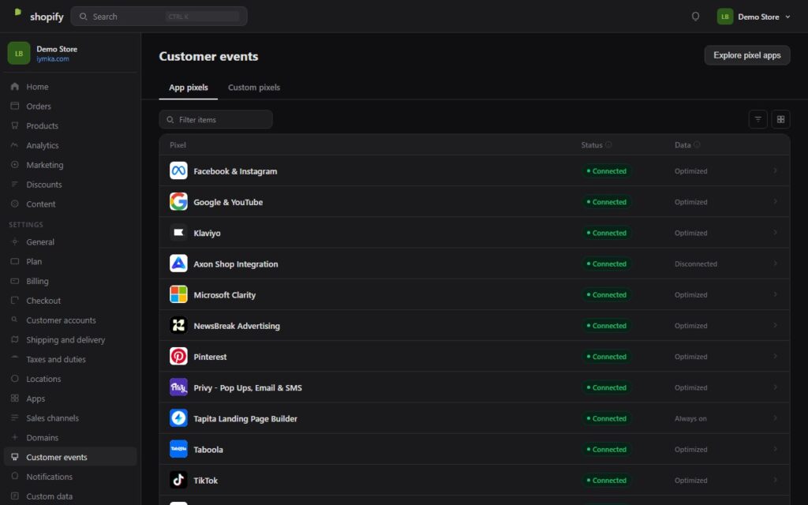Click the Analytics chart icon in sidebar
808x505 pixels.
tap(14, 145)
